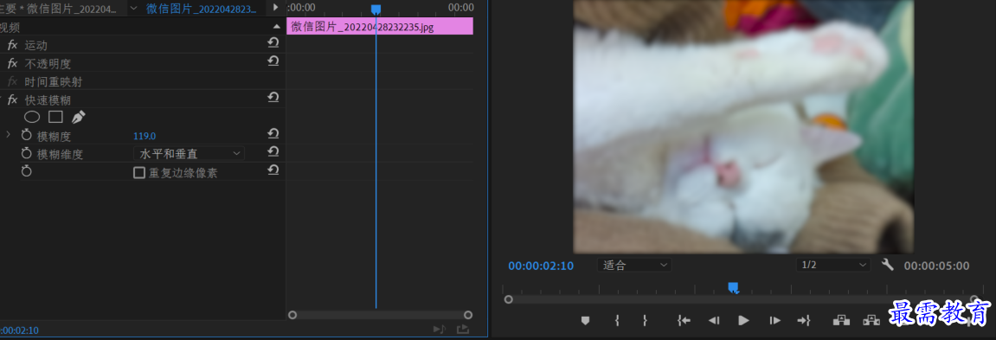Select the 快速模糊 effect row
996x340 pixels.
tap(48, 99)
